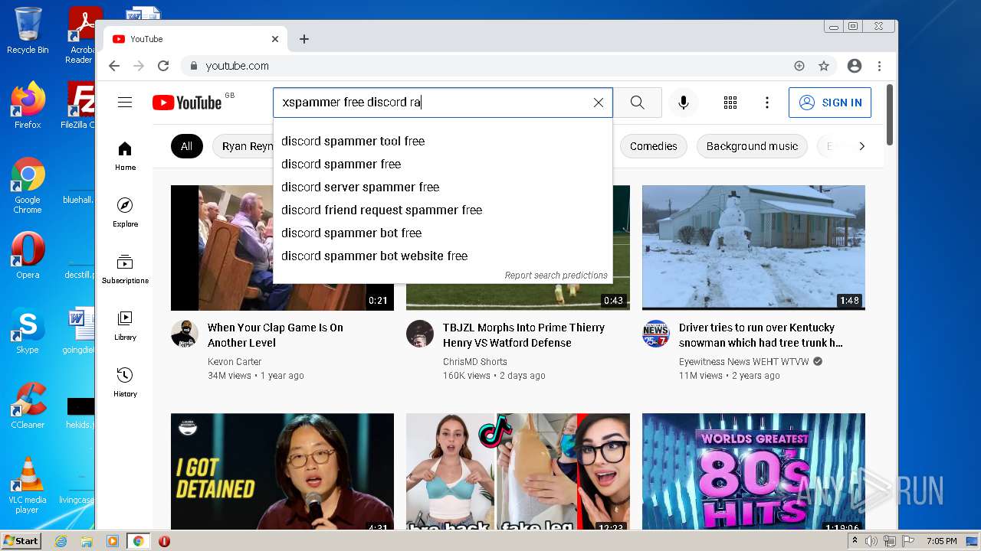981x551 pixels.
Task: Click the browser forward arrow
Action: [x=139, y=66]
